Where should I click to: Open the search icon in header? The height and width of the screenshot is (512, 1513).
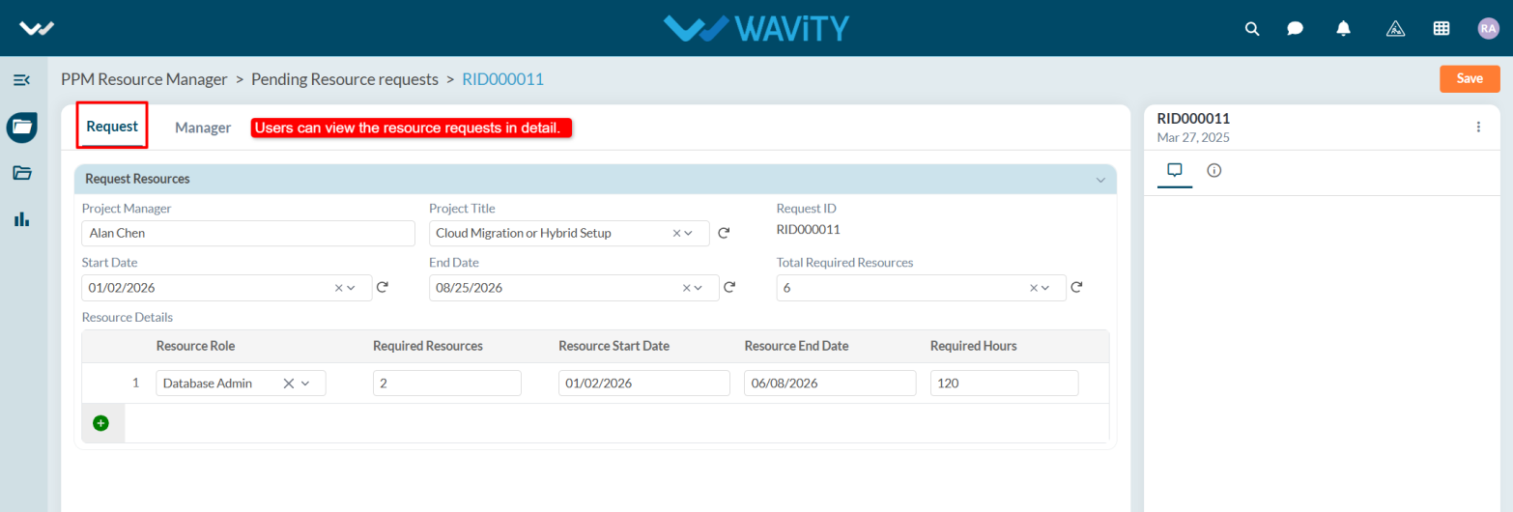[1252, 28]
